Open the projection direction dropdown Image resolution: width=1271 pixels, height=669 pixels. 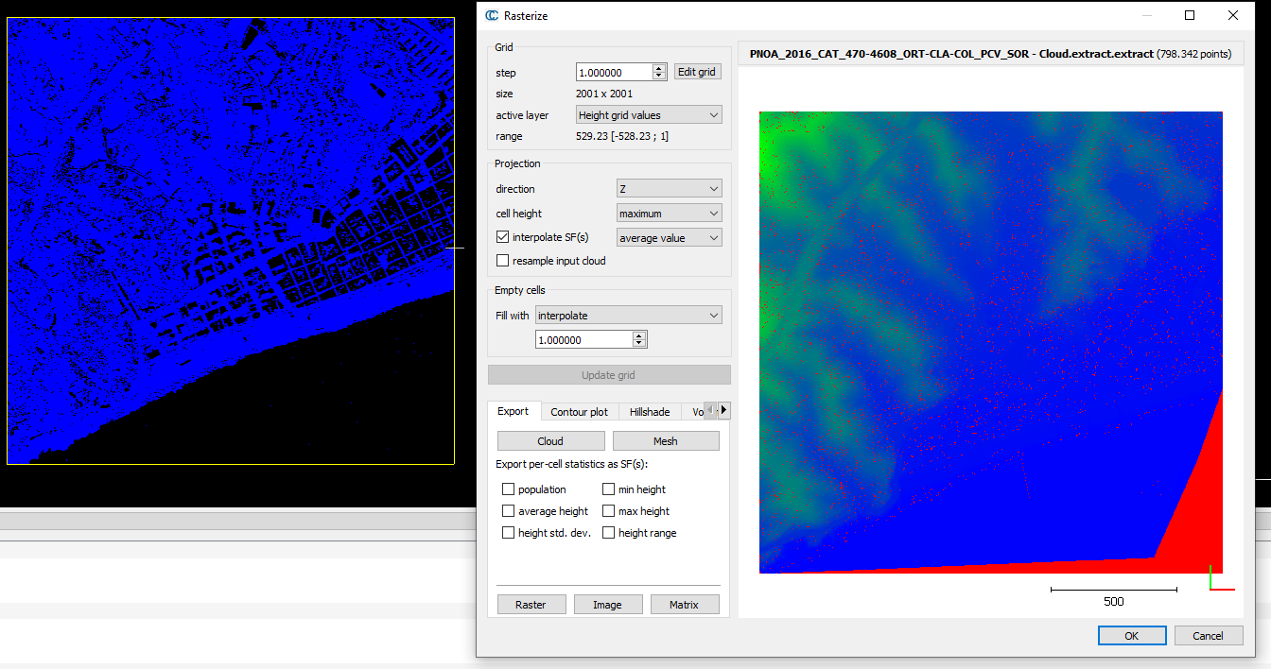click(x=669, y=189)
